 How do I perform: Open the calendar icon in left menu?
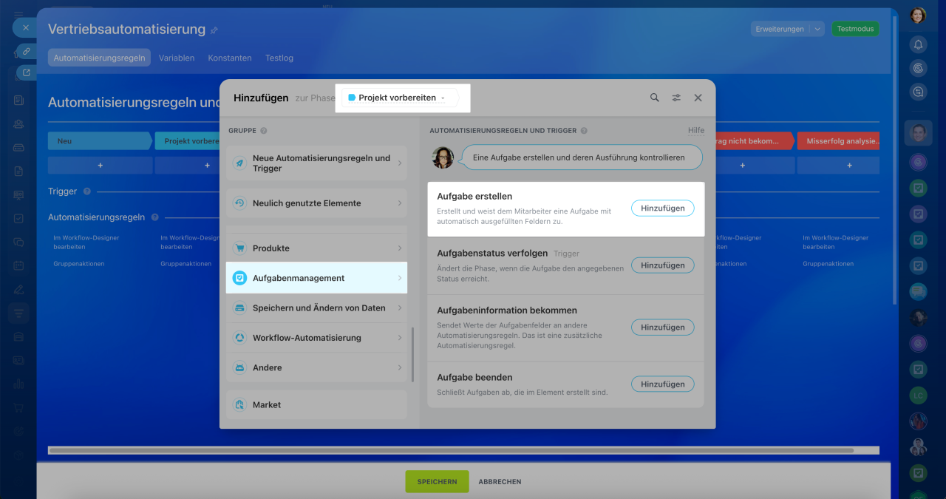coord(18,265)
